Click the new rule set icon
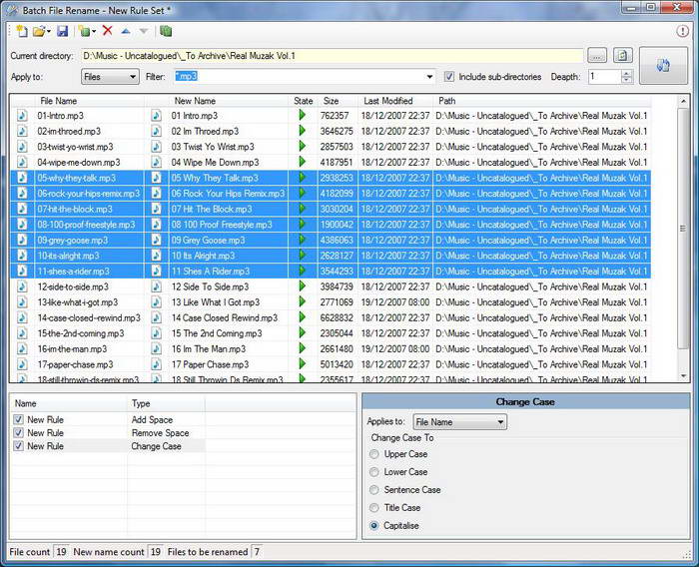The height and width of the screenshot is (567, 699). (20, 32)
